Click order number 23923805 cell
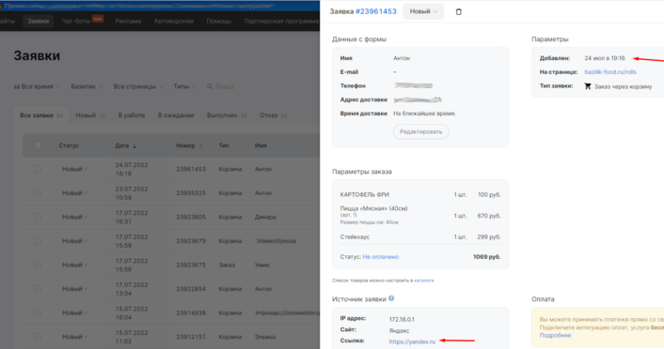This screenshot has height=349, width=664. pos(191,217)
